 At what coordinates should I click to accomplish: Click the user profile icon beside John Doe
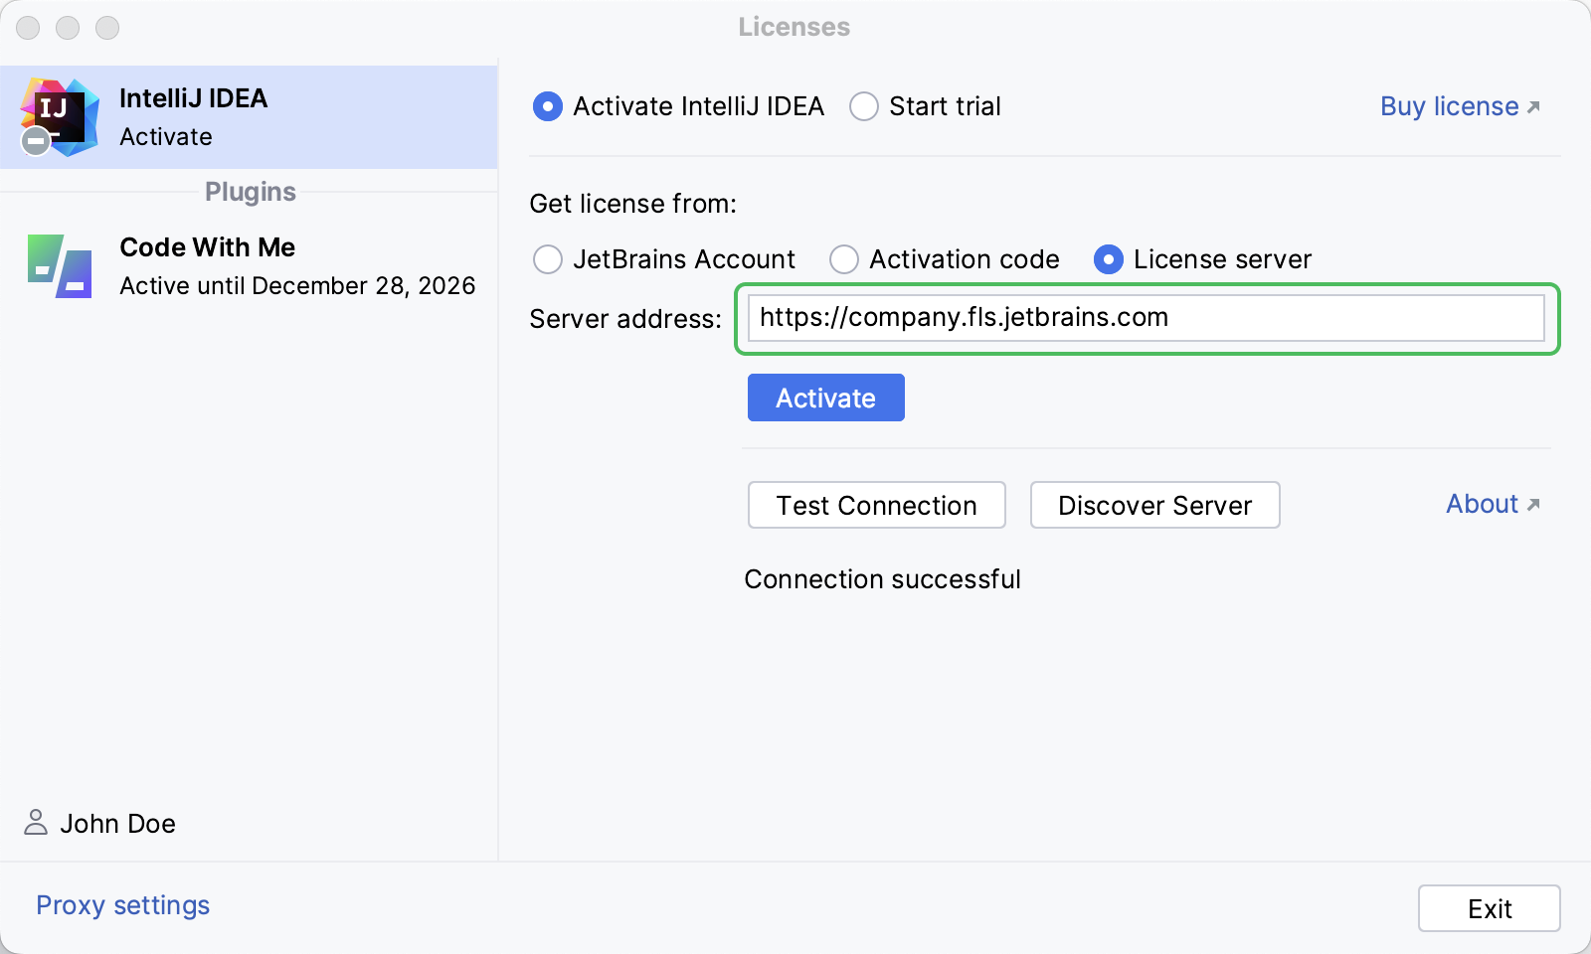[35, 823]
